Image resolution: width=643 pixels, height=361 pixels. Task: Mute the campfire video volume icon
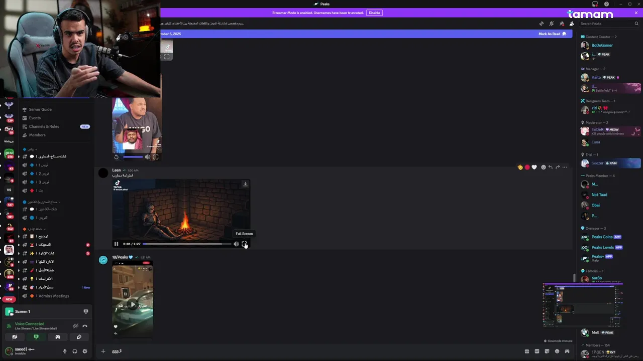click(x=236, y=244)
